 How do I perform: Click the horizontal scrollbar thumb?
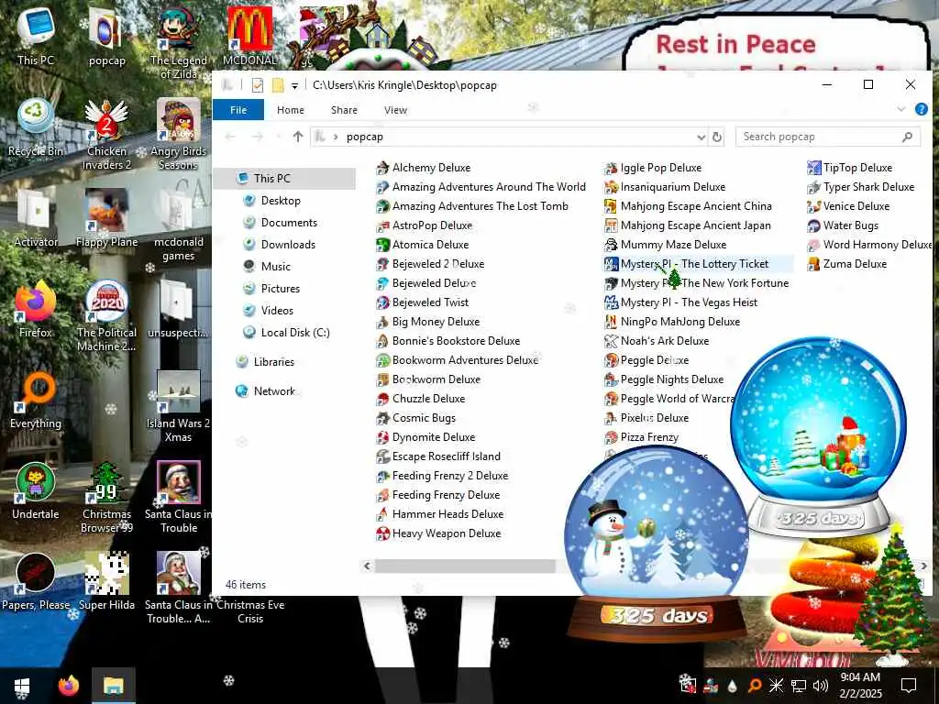[x=465, y=566]
